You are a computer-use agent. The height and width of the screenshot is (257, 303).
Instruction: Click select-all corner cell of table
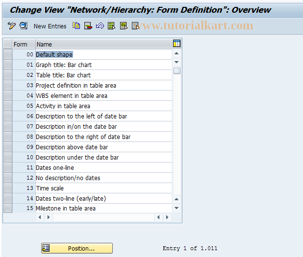(x=8, y=44)
